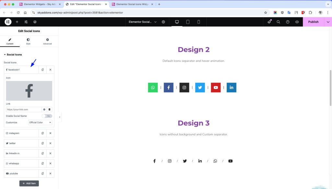Image resolution: width=332 pixels, height=189 pixels.
Task: Click the Link URL input field
Action: (24, 109)
